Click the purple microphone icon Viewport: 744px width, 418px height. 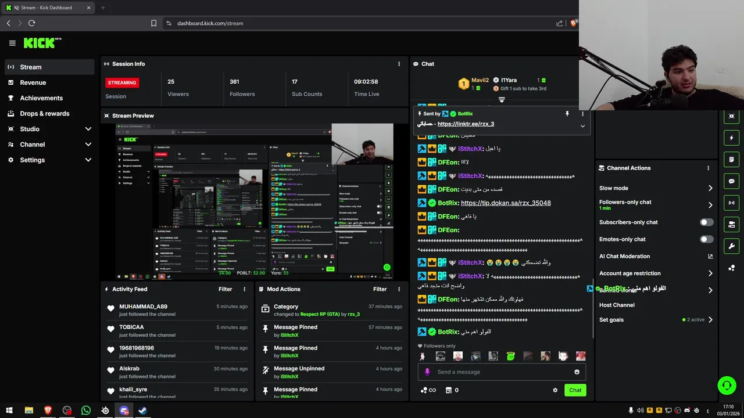tap(427, 372)
